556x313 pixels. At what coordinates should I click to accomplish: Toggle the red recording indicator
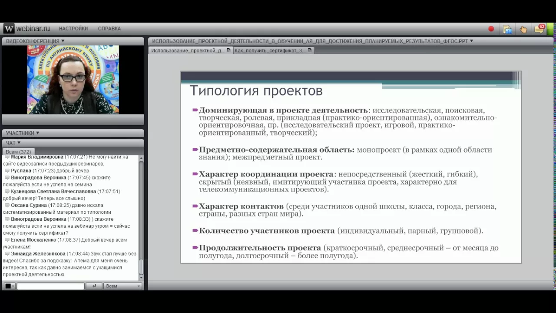[491, 29]
